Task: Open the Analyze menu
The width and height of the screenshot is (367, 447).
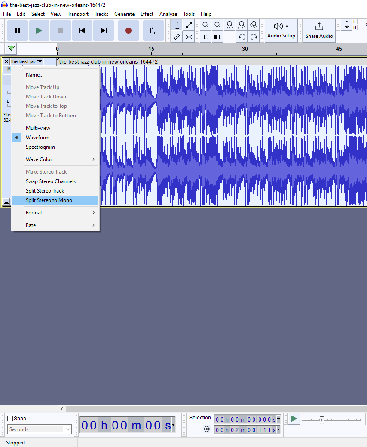Action: pos(168,14)
